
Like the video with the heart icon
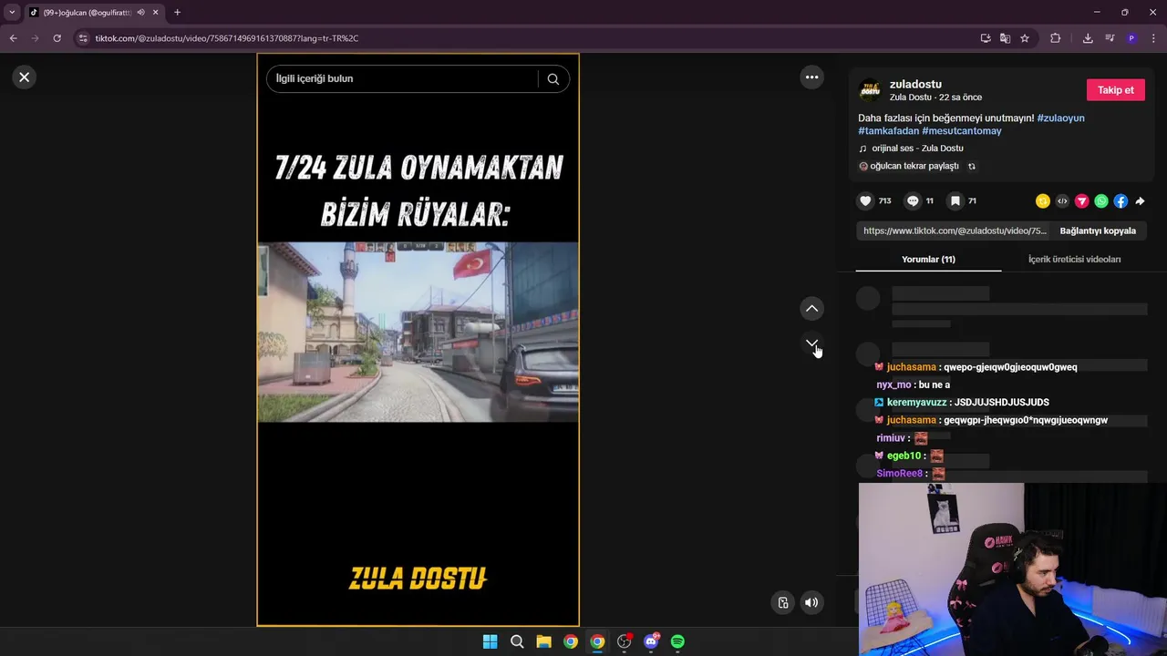865,200
